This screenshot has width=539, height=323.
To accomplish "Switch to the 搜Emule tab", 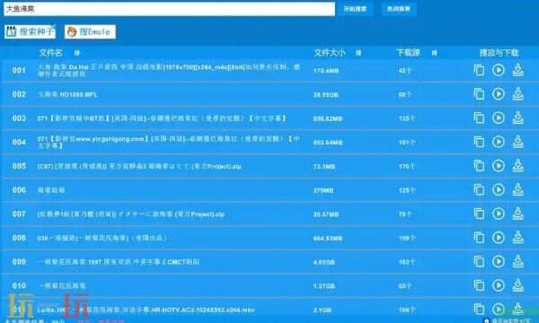I will click(x=90, y=31).
